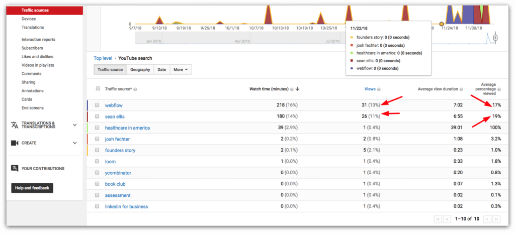Open the healthcare in america link
The height and width of the screenshot is (233, 515).
click(127, 128)
